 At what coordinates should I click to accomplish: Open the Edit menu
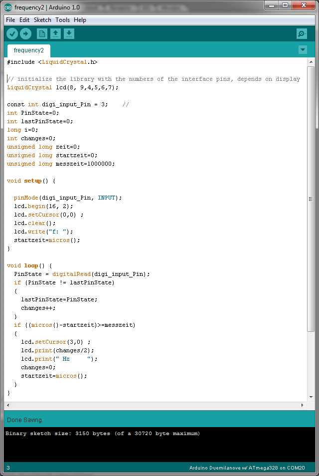pyautogui.click(x=24, y=20)
